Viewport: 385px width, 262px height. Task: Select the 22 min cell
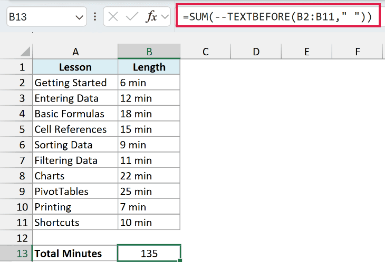point(149,176)
